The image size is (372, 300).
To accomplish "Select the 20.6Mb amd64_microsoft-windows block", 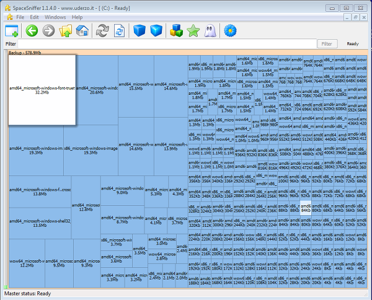I will pyautogui.click(x=97, y=90).
